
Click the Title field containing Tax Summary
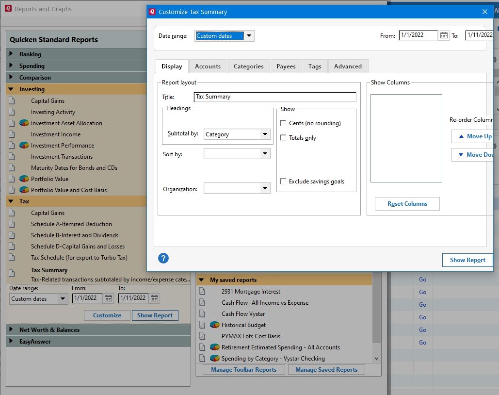click(275, 97)
